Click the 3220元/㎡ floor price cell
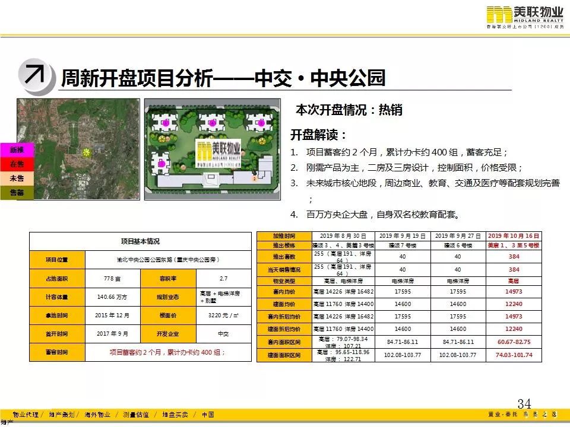570x427 pixels. 224,315
